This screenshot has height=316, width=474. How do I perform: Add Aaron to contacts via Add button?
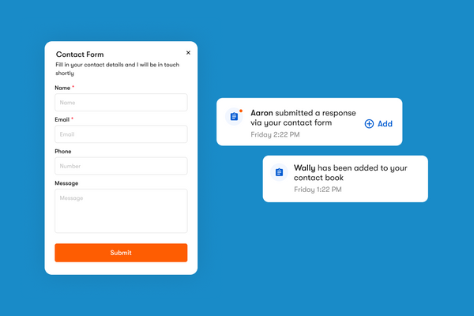(378, 124)
